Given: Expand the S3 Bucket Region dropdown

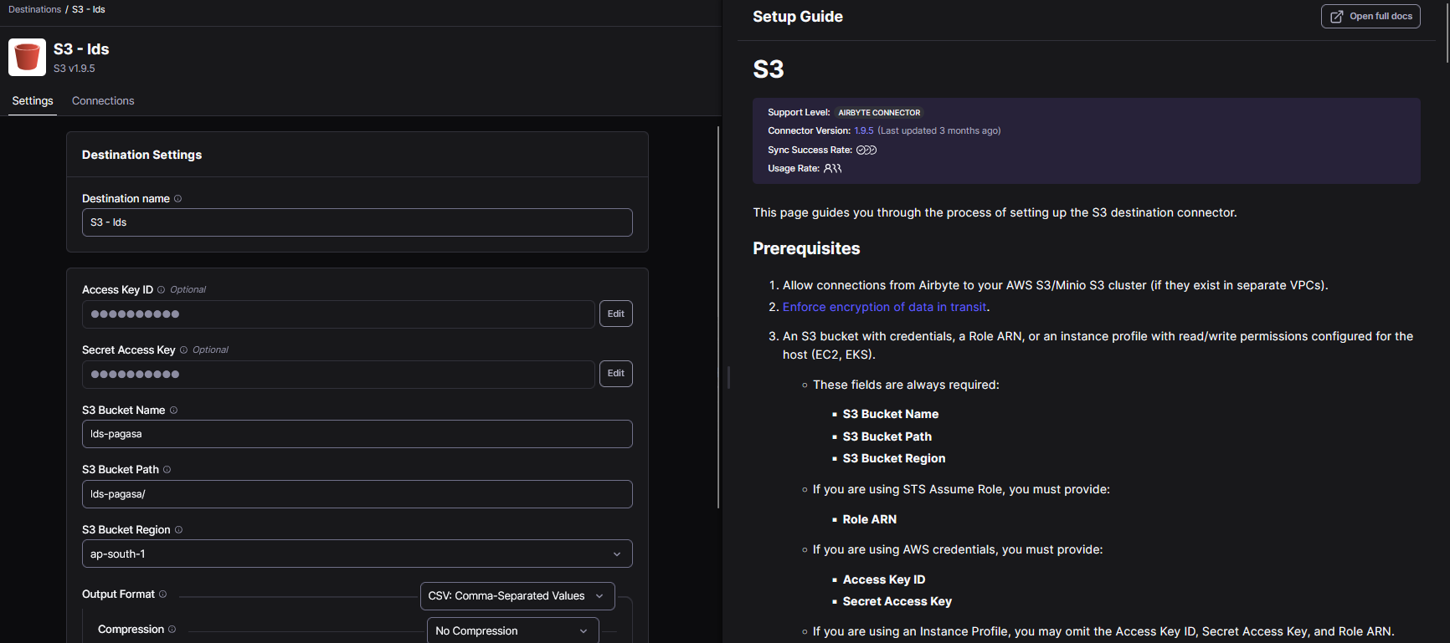Looking at the screenshot, I should [x=357, y=554].
